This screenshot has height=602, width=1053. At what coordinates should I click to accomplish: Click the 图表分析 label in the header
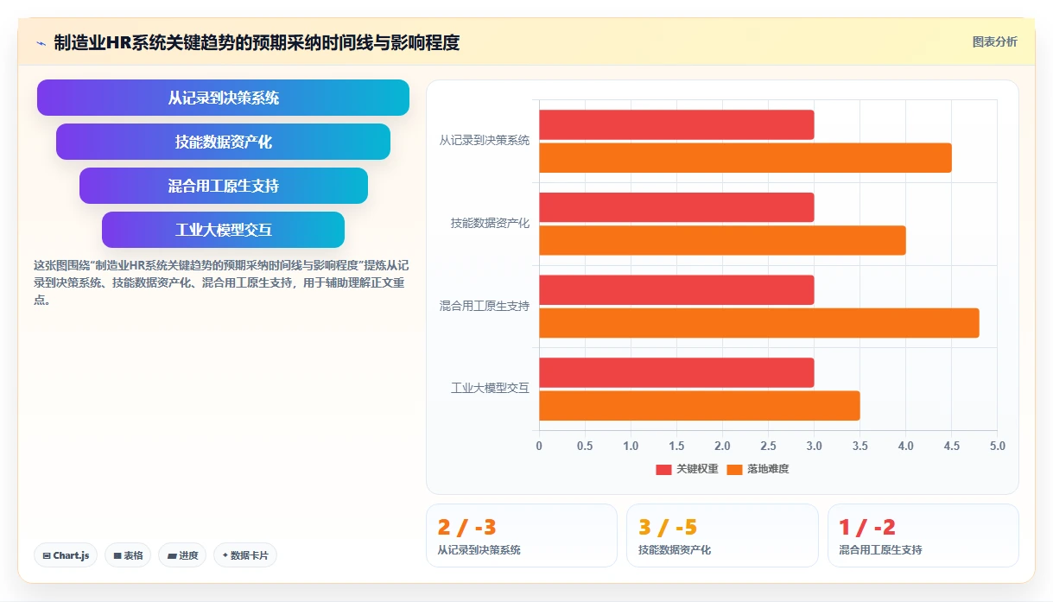point(994,41)
